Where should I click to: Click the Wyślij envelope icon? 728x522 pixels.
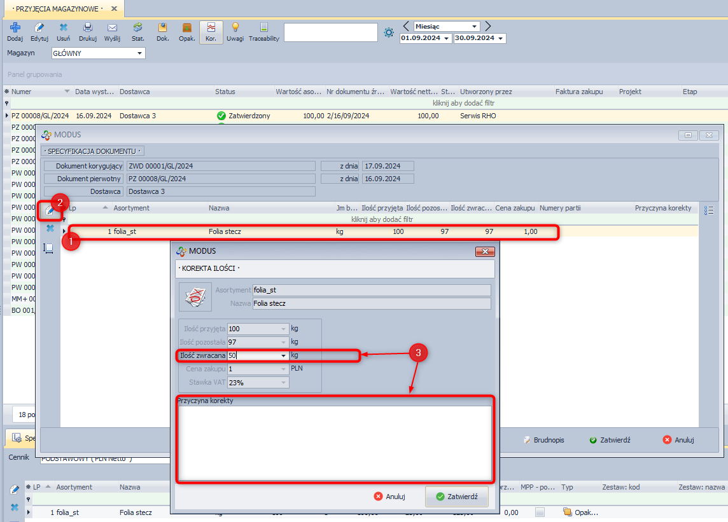[x=113, y=31]
